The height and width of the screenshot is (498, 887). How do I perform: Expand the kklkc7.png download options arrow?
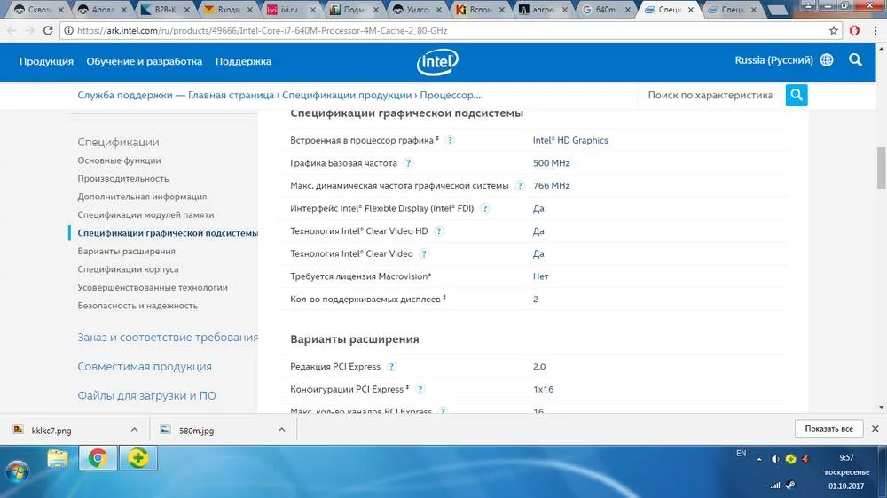135,429
